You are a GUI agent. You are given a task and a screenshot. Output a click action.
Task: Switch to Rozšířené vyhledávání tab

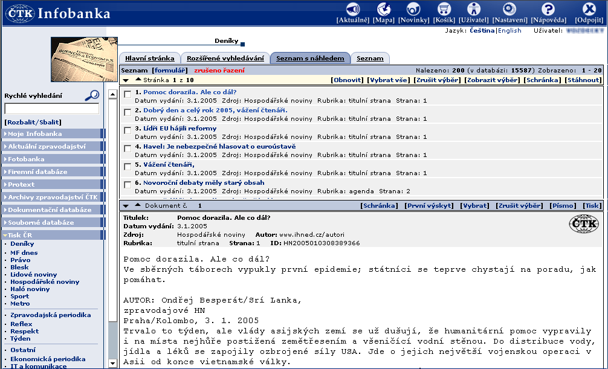(224, 59)
